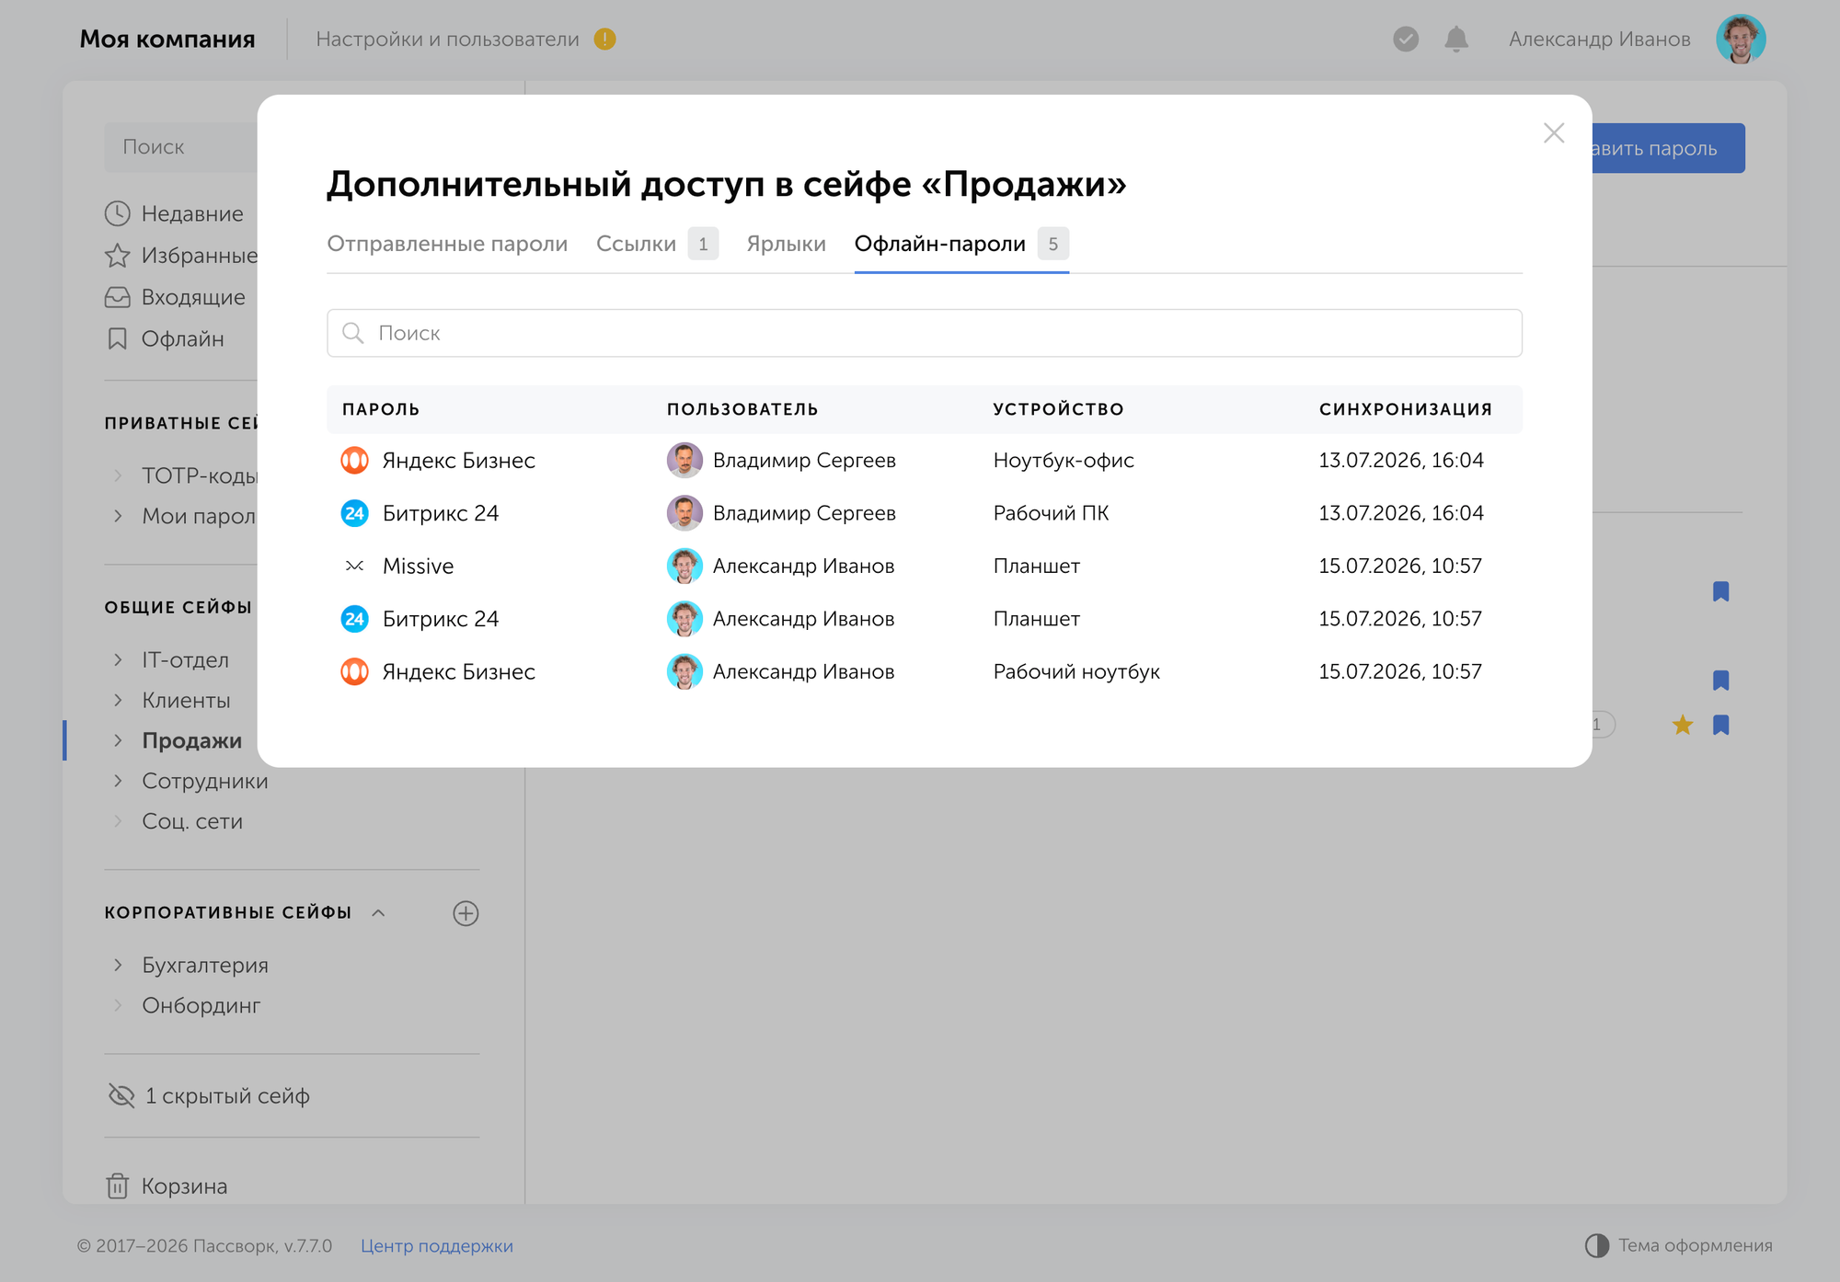Click Яндекс Бизнес icon in Рабочий ноутбук row

[x=354, y=672]
